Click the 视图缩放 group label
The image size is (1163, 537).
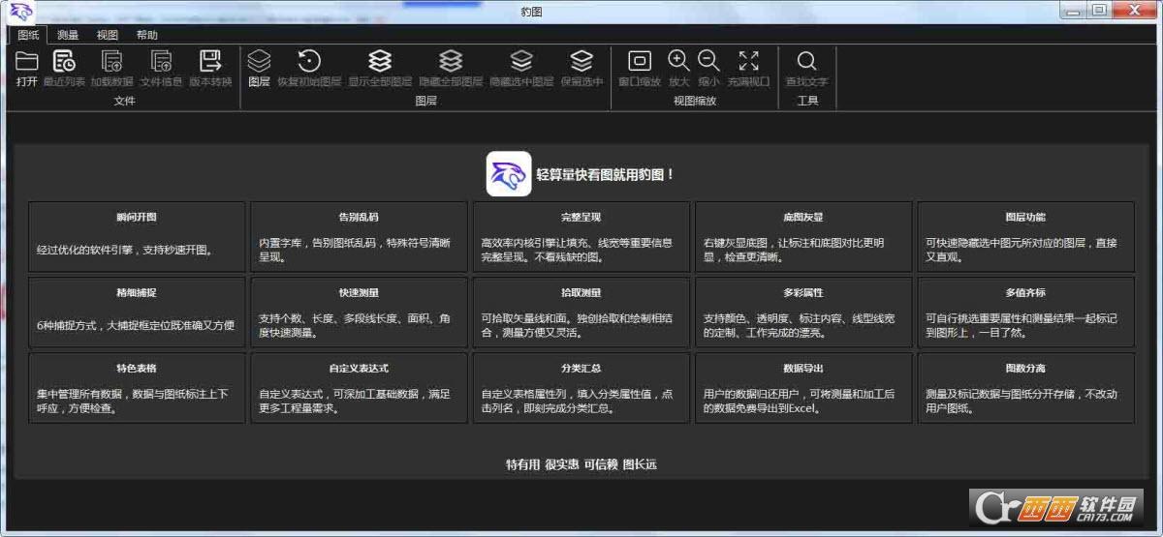click(694, 101)
